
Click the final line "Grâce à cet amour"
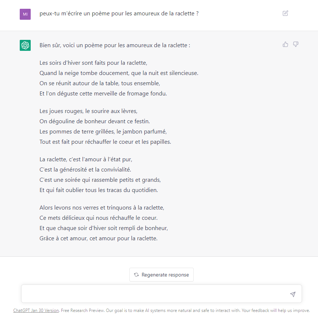(98, 238)
